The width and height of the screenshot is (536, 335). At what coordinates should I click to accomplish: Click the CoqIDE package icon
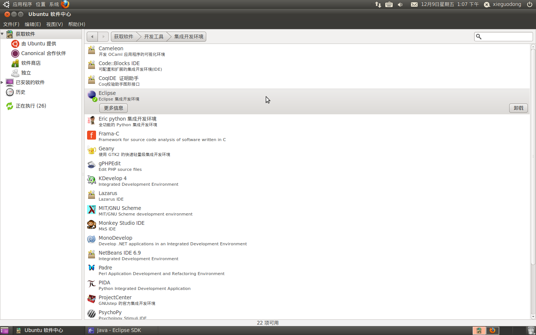tap(92, 80)
